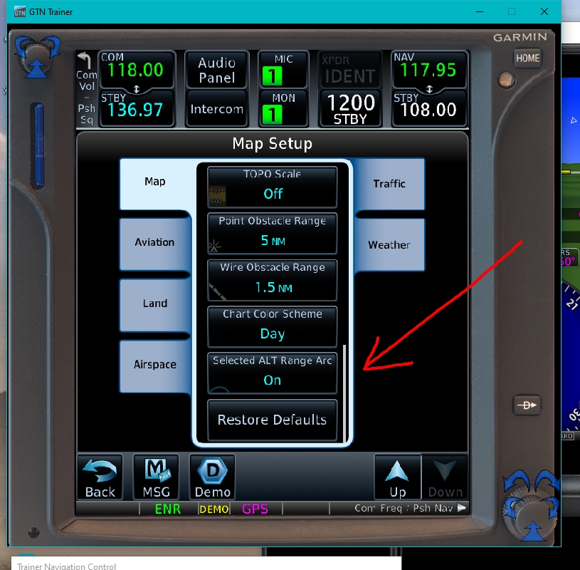The width and height of the screenshot is (580, 570).
Task: Click the DEMO annunciation in status bar
Action: [213, 509]
